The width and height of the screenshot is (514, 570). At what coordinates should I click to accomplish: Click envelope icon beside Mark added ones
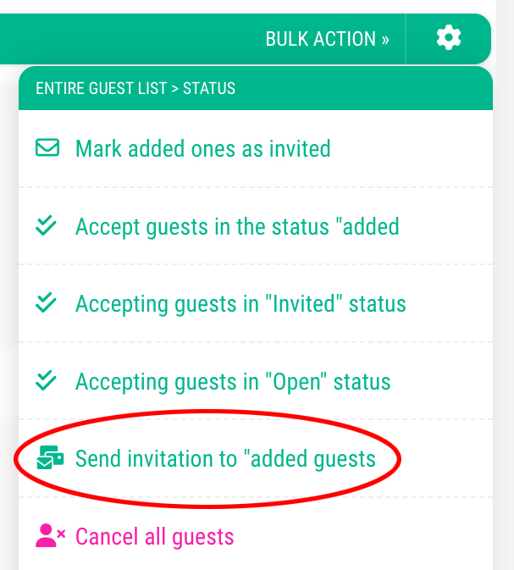click(47, 149)
